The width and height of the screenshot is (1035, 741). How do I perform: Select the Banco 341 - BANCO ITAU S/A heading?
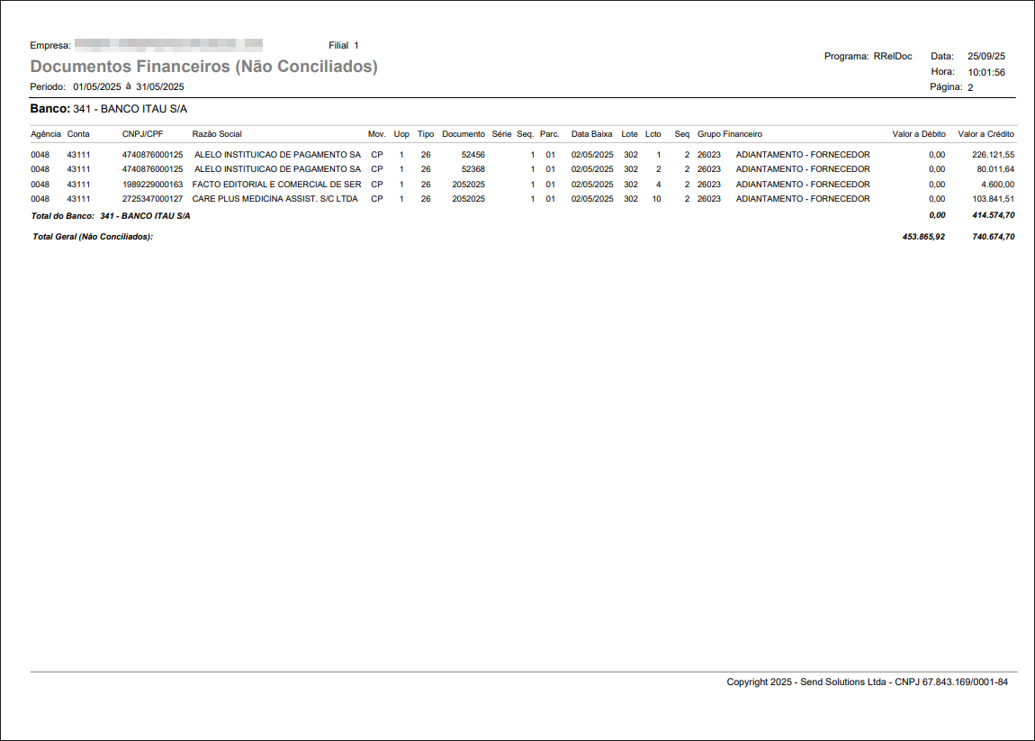[108, 108]
